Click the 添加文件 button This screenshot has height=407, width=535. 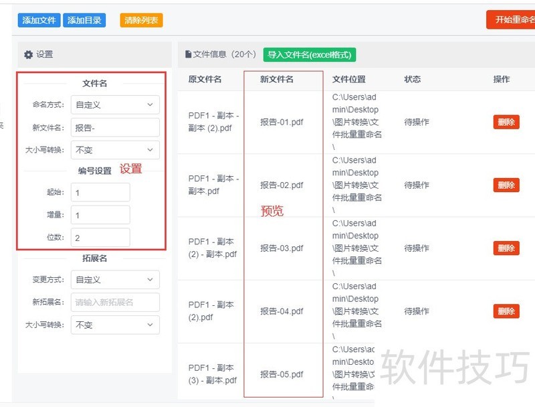38,20
